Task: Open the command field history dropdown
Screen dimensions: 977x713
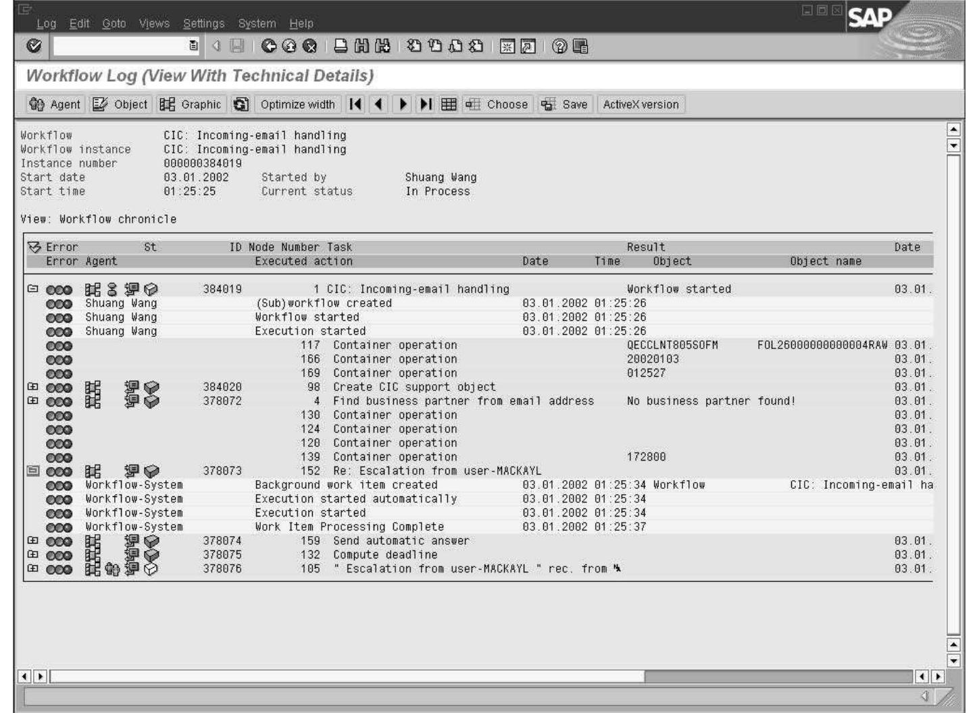Action: [193, 47]
